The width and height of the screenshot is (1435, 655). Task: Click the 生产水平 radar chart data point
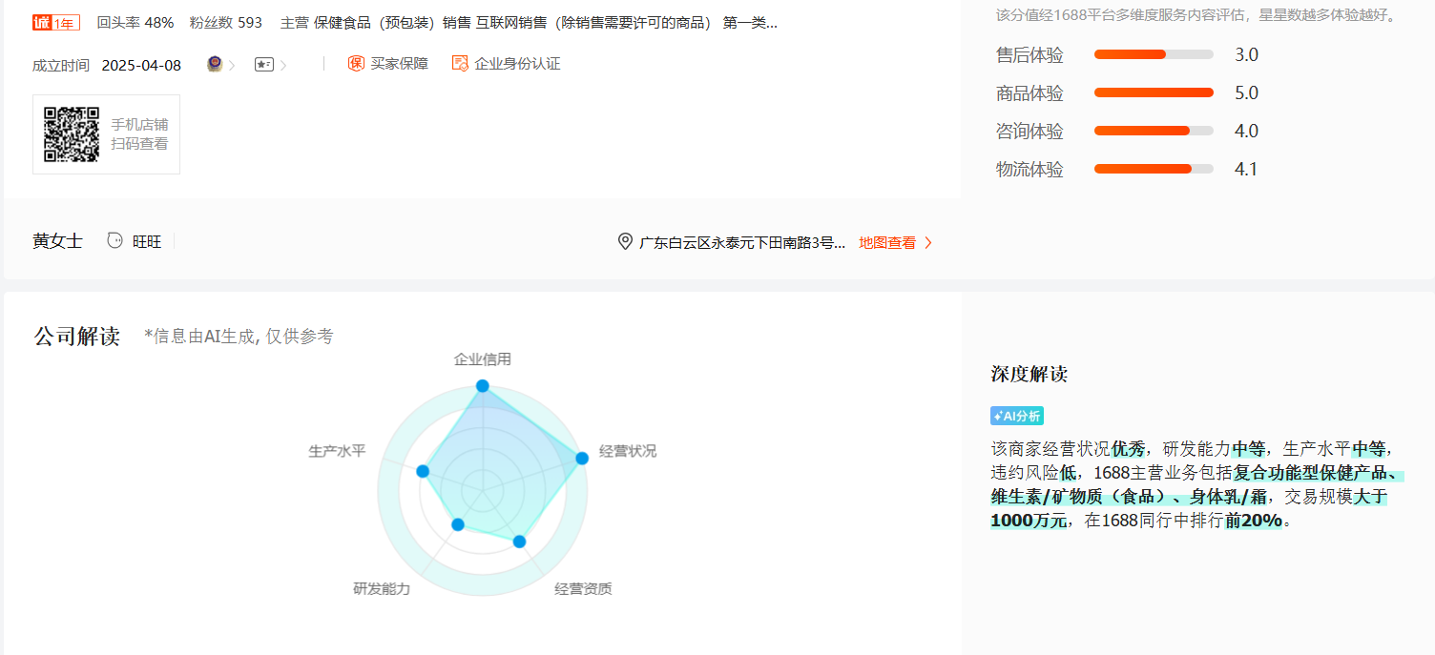click(x=423, y=471)
